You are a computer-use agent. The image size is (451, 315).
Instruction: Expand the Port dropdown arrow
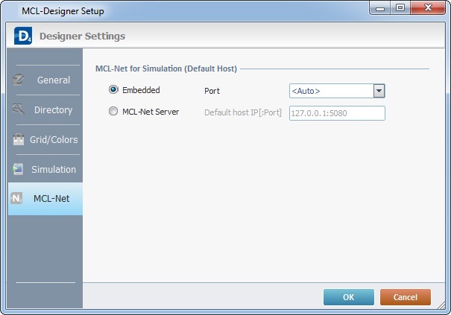(379, 91)
